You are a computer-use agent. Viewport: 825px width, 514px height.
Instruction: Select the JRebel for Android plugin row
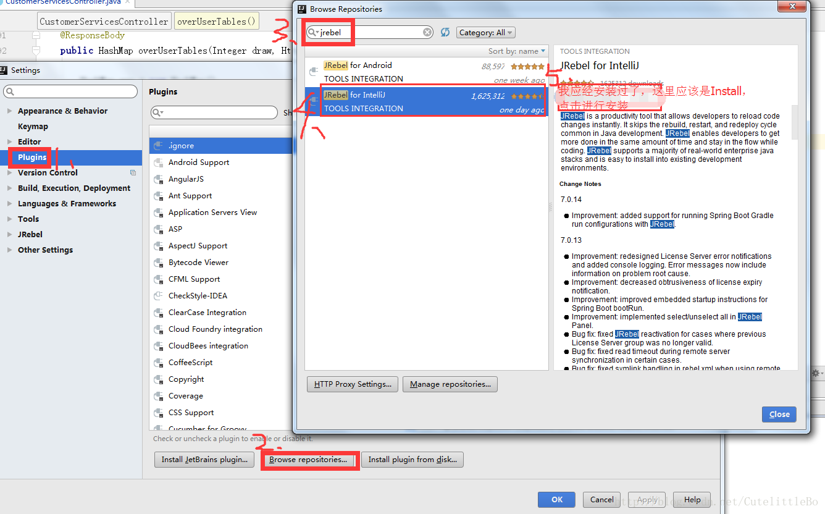pyautogui.click(x=427, y=72)
